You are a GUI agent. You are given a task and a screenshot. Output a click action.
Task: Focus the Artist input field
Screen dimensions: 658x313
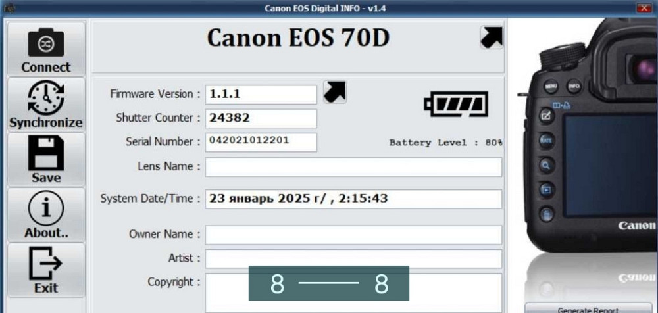click(353, 258)
